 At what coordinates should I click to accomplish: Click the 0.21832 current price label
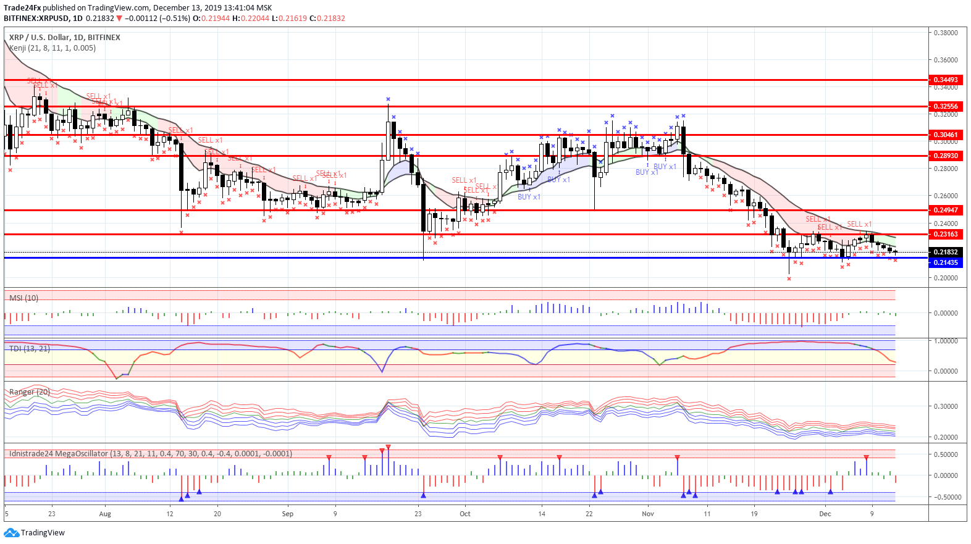pos(945,252)
